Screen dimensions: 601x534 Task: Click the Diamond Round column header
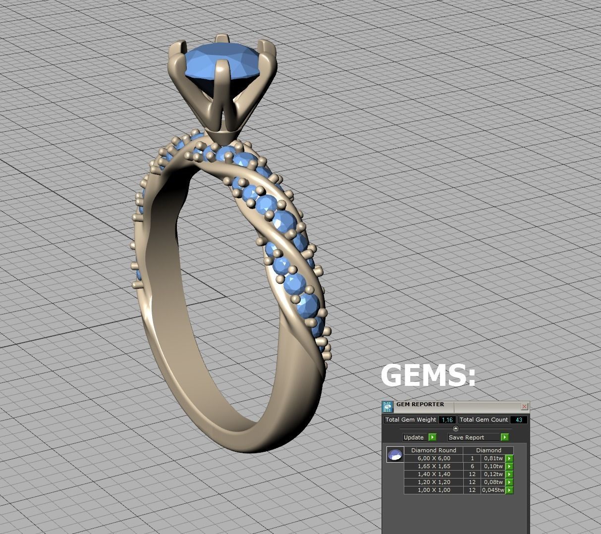434,450
